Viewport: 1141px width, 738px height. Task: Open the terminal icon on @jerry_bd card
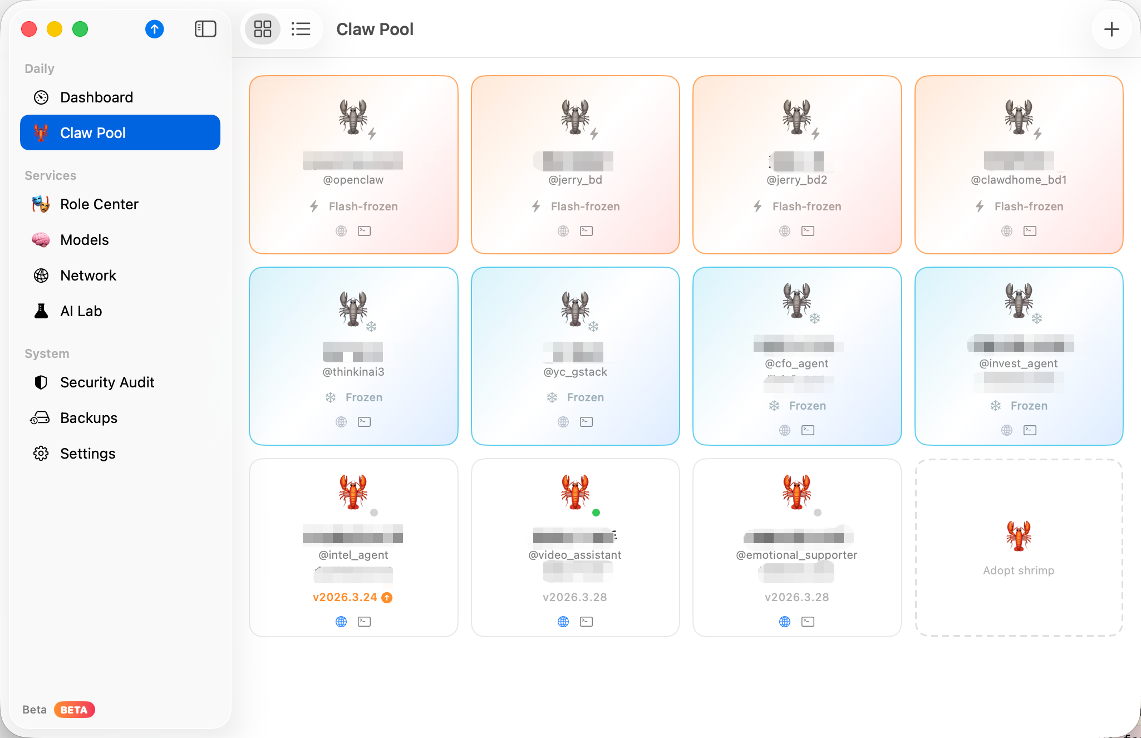(x=586, y=230)
